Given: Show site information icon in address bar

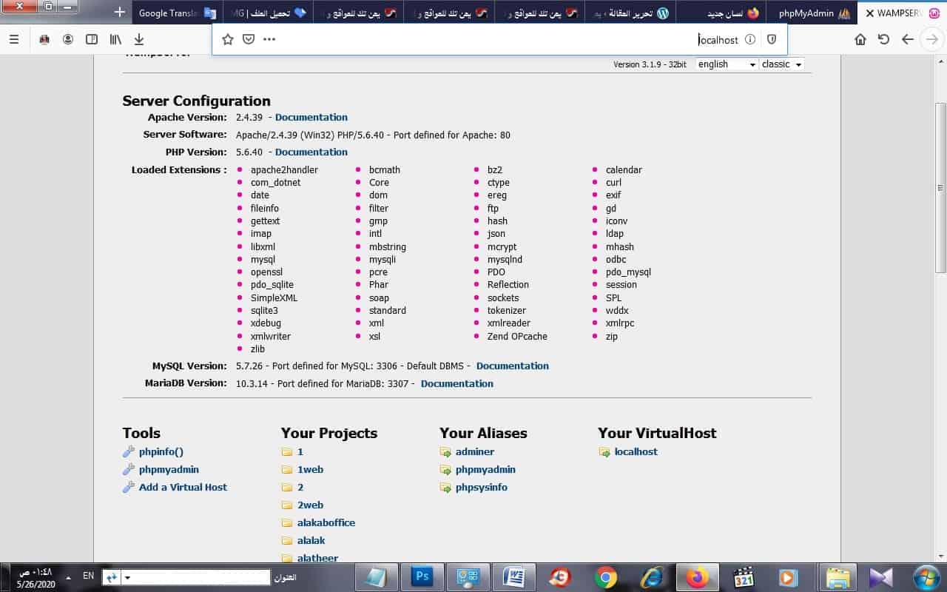Looking at the screenshot, I should [749, 40].
